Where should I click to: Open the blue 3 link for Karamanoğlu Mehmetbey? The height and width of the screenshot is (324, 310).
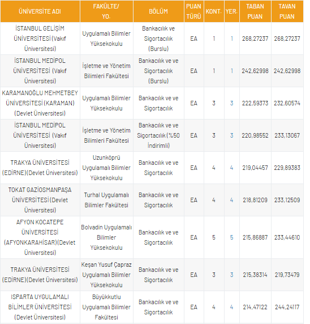(x=232, y=103)
